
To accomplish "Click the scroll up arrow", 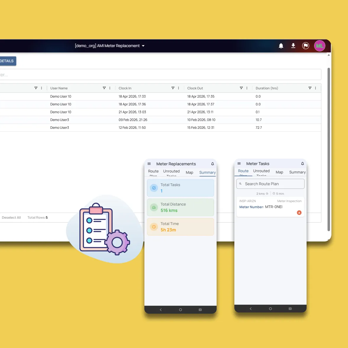I will tap(329, 55).
